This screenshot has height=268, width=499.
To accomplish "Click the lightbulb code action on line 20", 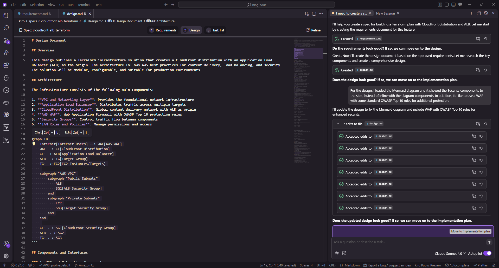I will coord(34,144).
